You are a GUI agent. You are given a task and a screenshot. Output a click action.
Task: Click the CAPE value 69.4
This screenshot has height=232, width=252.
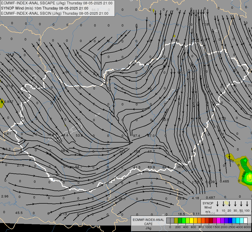point(166,167)
